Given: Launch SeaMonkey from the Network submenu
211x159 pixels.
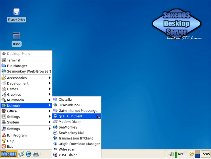Looking at the screenshot, I should point(77,127).
